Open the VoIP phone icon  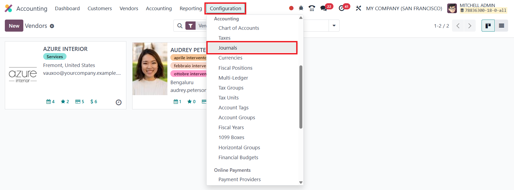coord(312,8)
